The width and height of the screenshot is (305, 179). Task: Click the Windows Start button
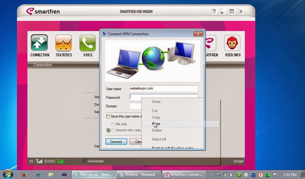8,174
